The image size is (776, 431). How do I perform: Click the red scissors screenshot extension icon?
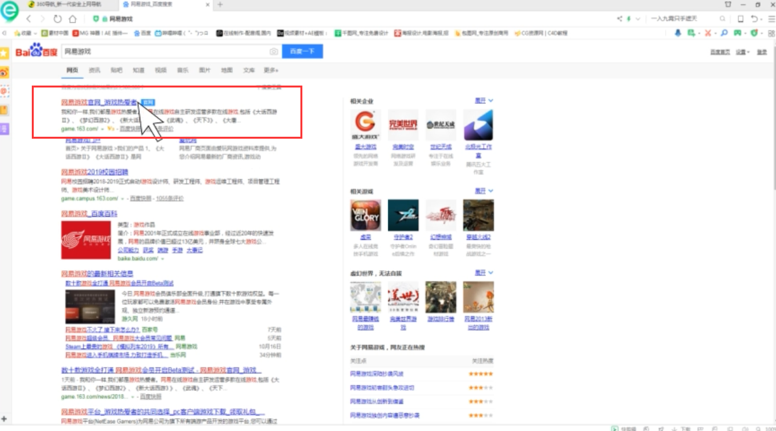pyautogui.click(x=708, y=33)
